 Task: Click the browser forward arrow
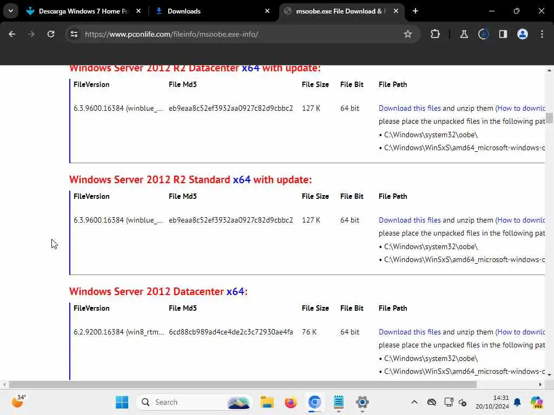click(31, 34)
